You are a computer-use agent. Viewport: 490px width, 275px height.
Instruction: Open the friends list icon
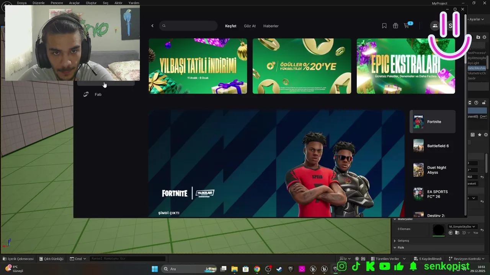tap(435, 26)
